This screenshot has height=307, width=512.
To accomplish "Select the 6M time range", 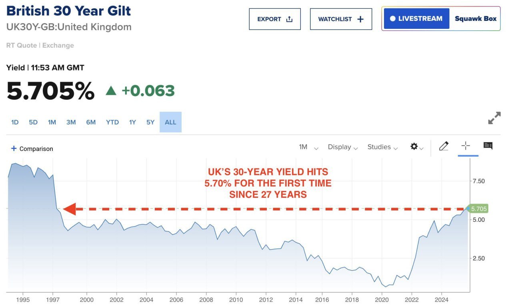I will pos(91,122).
